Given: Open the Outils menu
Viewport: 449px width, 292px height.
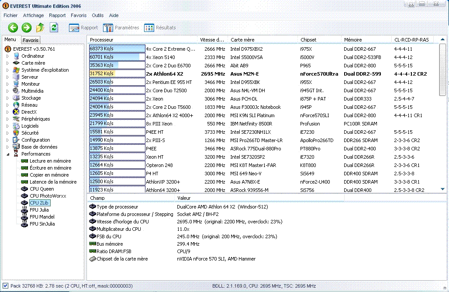Looking at the screenshot, I should [98, 15].
